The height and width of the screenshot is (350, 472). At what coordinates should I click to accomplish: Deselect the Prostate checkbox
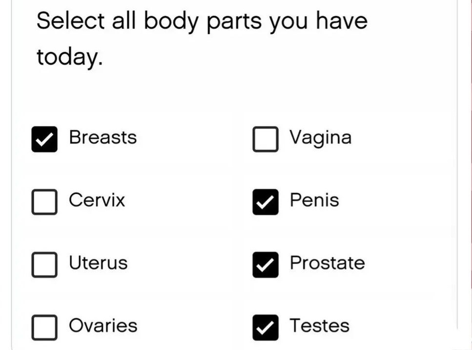pyautogui.click(x=266, y=264)
